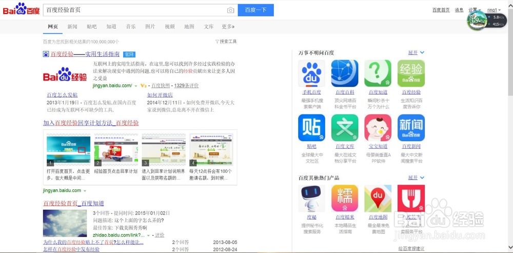
Task: Click the Baidu logo at top left
Action: 21,9
